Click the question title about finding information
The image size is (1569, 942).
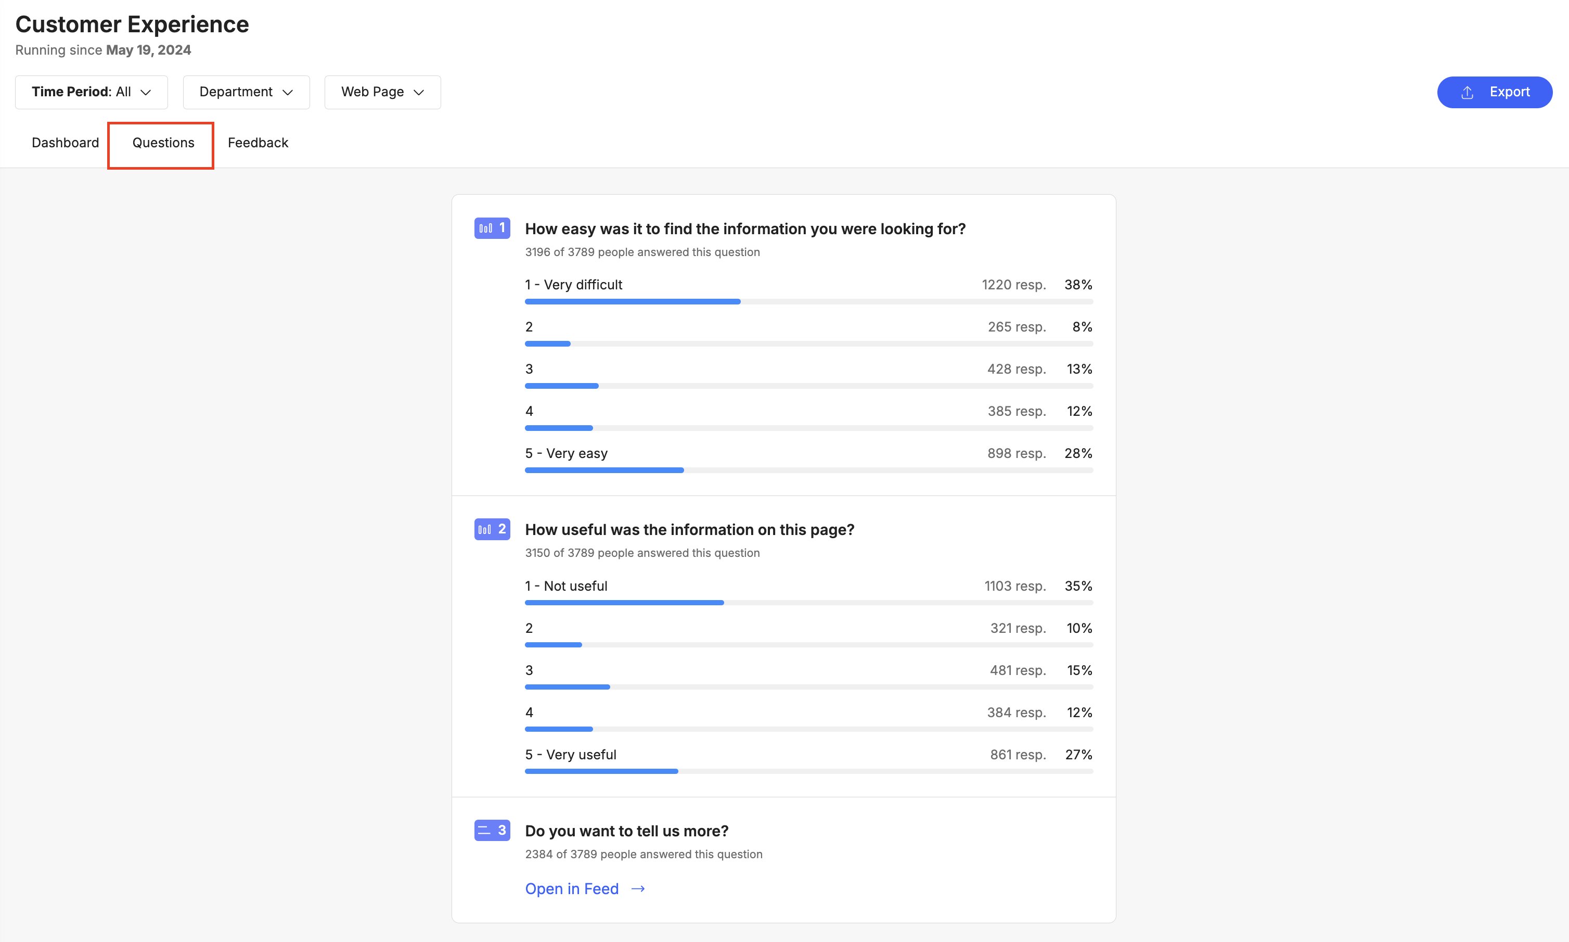(745, 228)
